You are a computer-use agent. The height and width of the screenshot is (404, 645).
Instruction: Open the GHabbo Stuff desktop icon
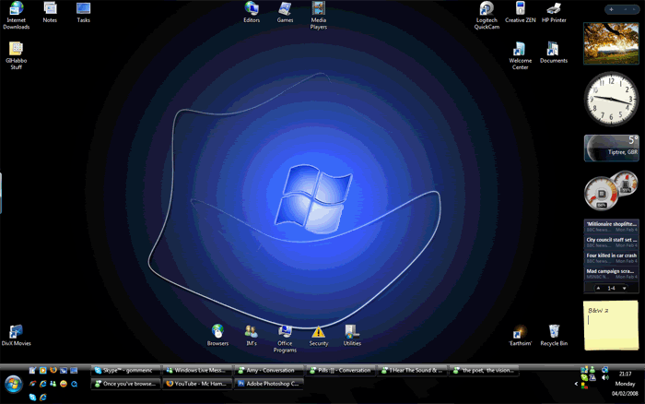[16, 49]
